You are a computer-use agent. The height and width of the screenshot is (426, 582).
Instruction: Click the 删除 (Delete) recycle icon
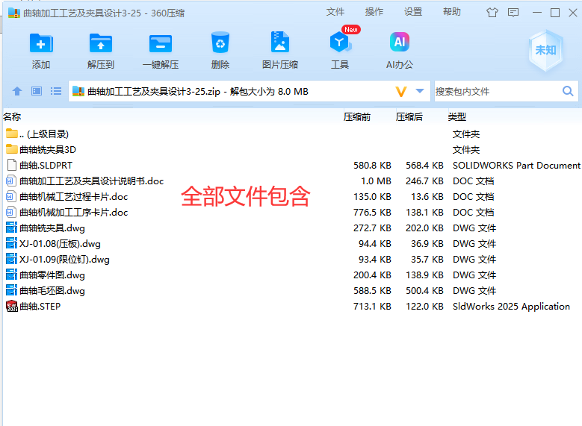point(220,43)
